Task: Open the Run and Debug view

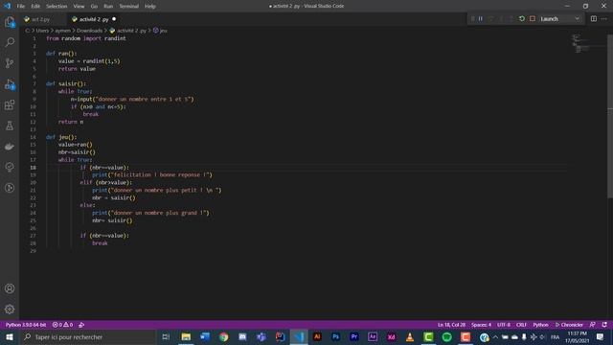Action: pos(10,84)
